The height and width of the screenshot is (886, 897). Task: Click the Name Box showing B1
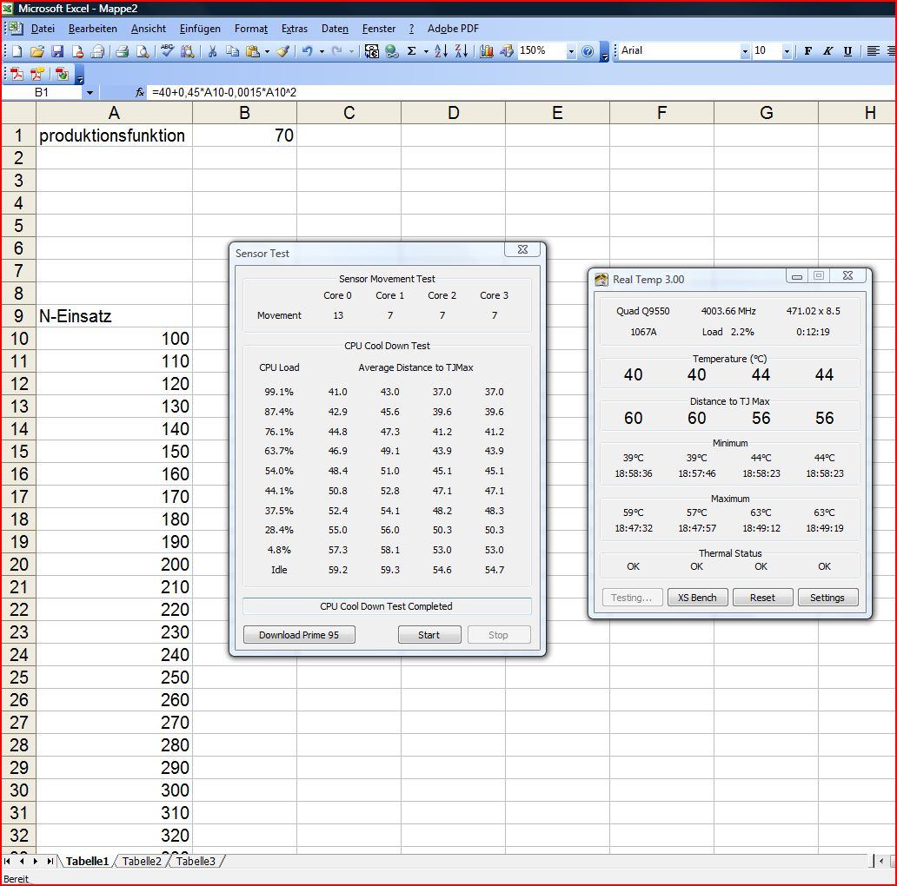pyautogui.click(x=43, y=93)
